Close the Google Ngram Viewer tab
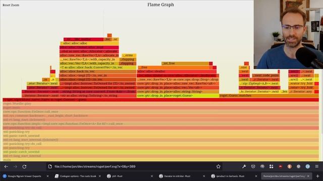323x181 pixels. pyautogui.click(x=47, y=176)
